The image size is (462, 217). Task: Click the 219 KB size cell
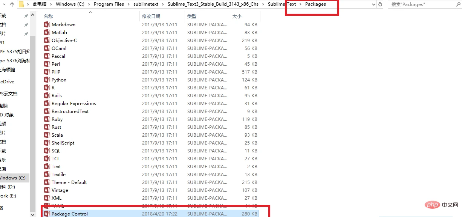(249, 40)
